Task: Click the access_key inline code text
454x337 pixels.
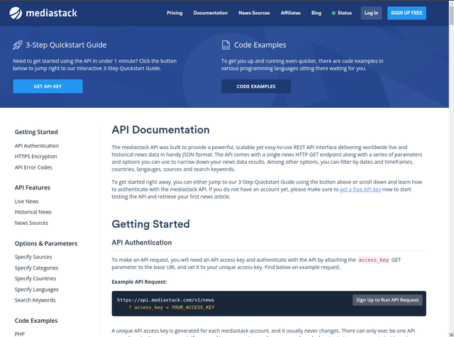Action: (374, 260)
